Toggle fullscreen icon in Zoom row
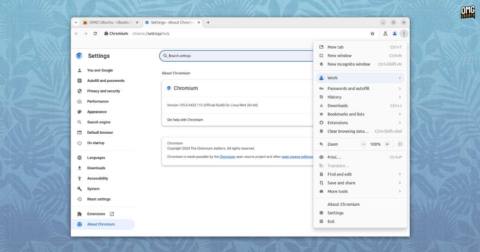 (x=400, y=144)
